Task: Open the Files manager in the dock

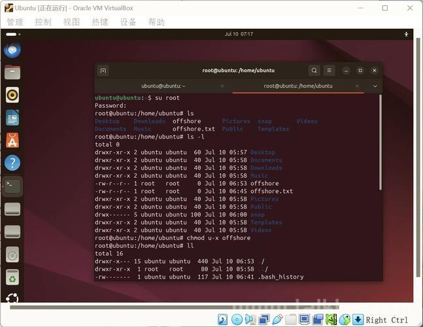Action: [12, 73]
